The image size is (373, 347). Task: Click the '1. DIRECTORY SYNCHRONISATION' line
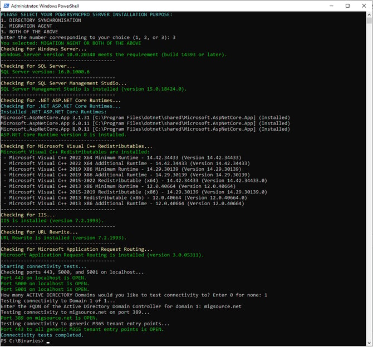pyautogui.click(x=41, y=20)
